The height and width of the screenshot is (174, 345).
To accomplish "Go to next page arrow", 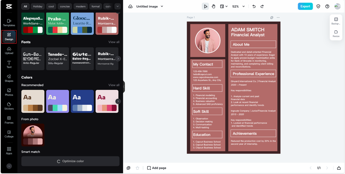I will pos(327,168).
